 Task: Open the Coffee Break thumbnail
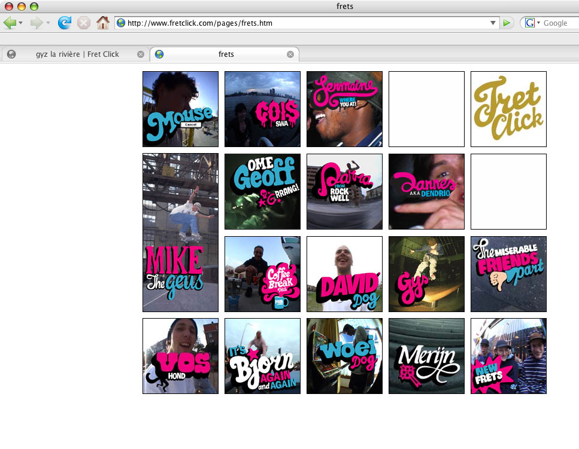tap(262, 274)
